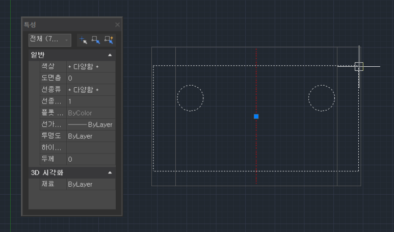394x232 pixels.
Task: Open the 전체 (7...) object selection dropdown
Action: [49, 39]
